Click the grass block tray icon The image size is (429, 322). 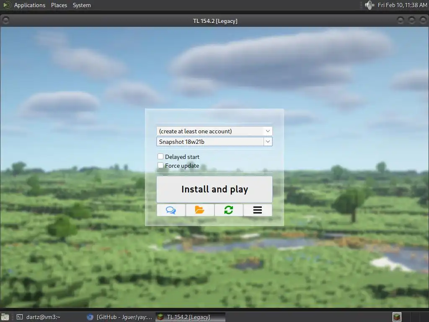click(397, 317)
